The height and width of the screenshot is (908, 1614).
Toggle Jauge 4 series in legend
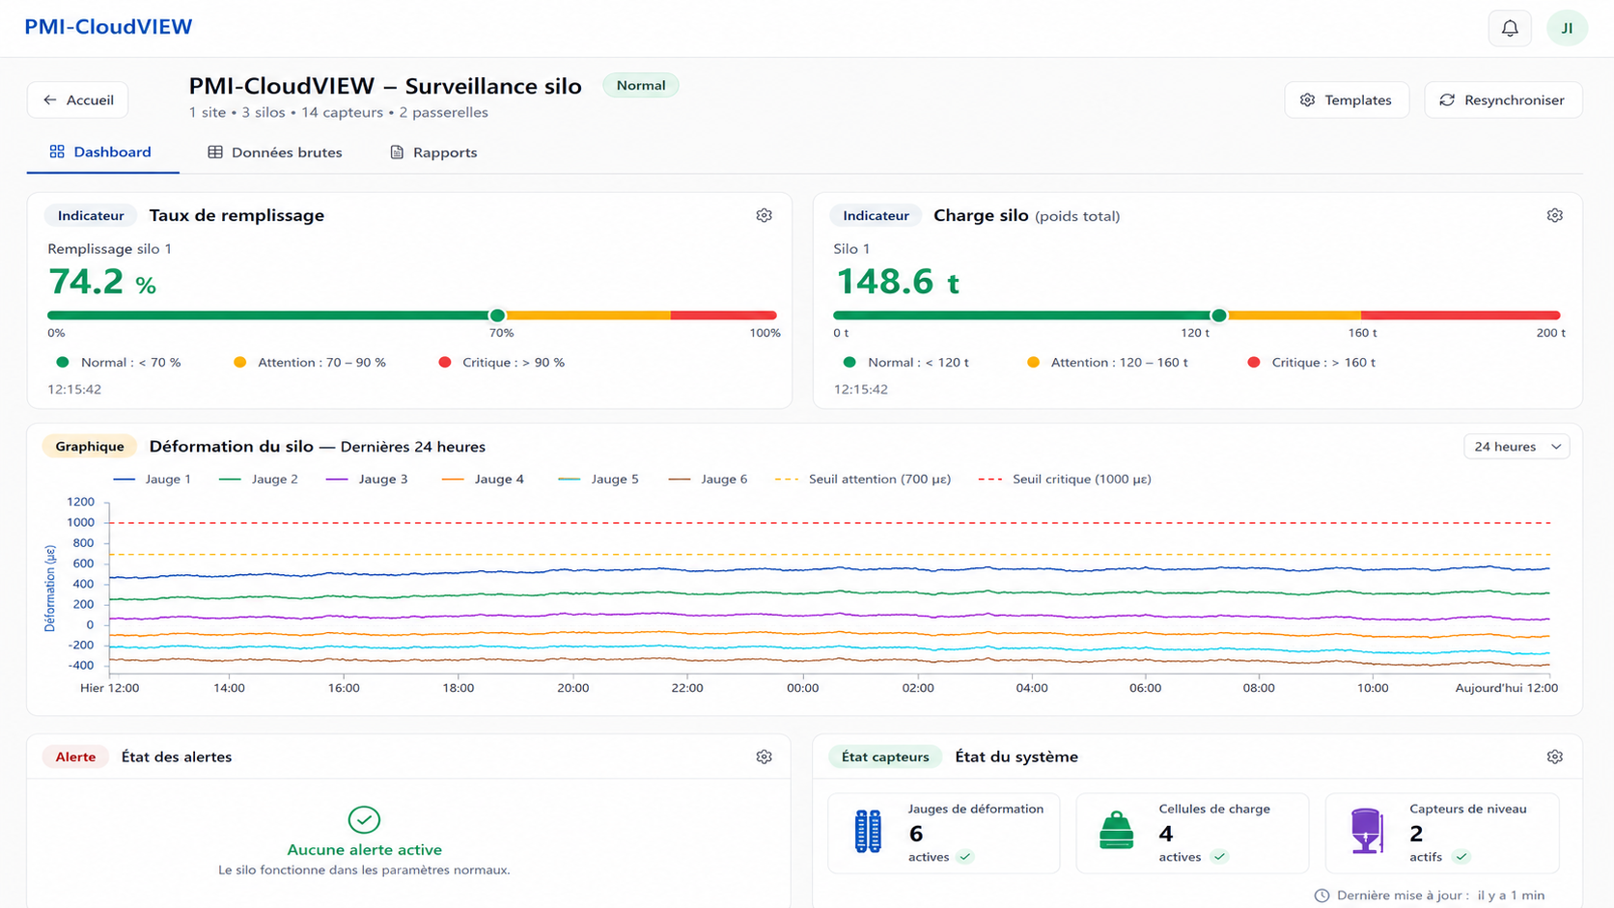483,479
